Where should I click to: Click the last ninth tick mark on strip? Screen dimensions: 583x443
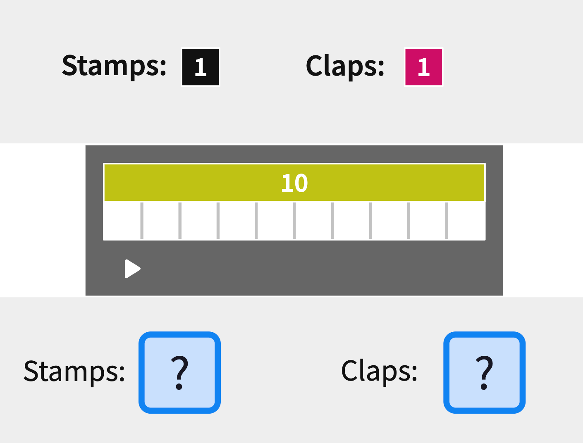(x=447, y=220)
